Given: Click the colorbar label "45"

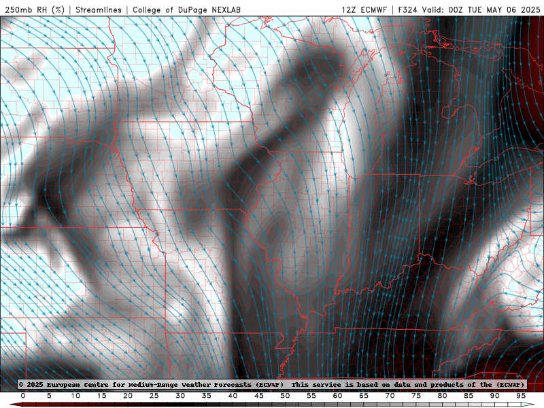Looking at the screenshot, I should pyautogui.click(x=259, y=396).
